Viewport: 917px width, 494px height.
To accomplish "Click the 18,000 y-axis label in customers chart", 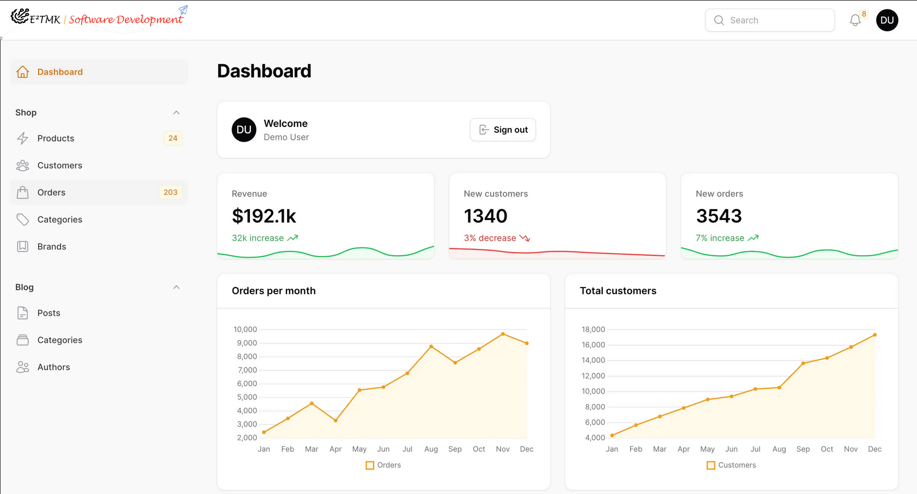I will pos(593,329).
